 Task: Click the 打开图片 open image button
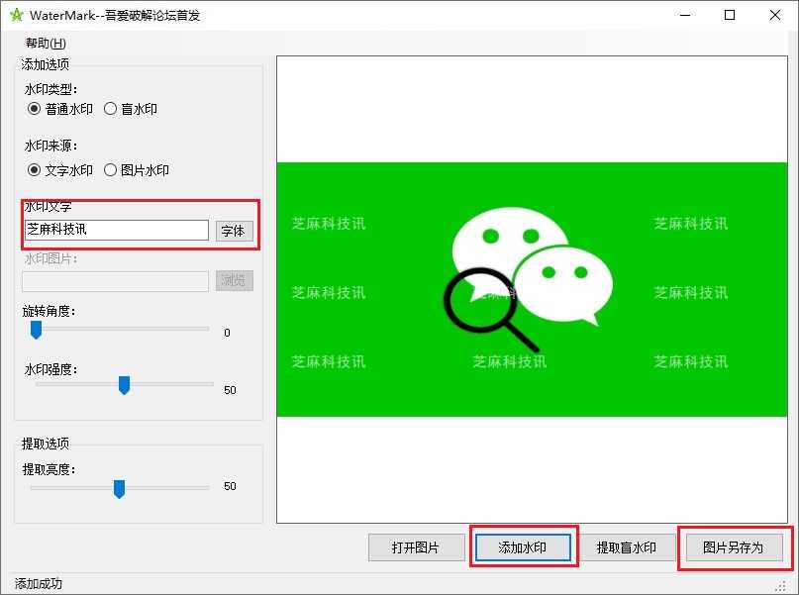tap(416, 546)
